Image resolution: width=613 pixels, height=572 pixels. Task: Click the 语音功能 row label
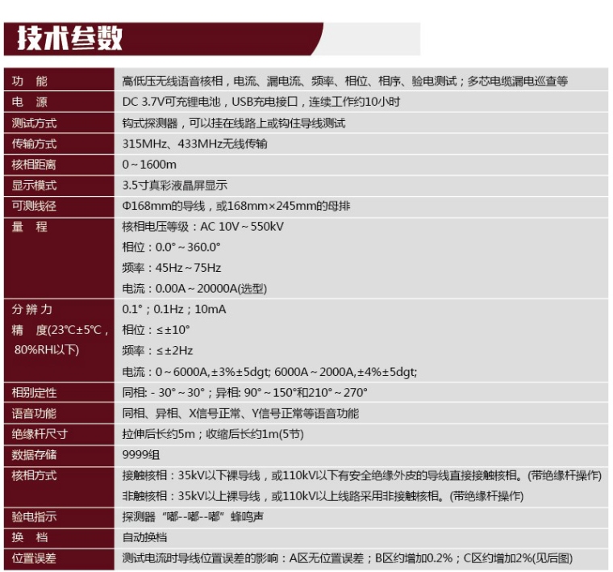[x=34, y=413]
